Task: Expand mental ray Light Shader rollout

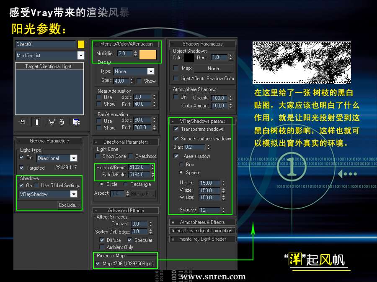Action: pyautogui.click(x=202, y=239)
